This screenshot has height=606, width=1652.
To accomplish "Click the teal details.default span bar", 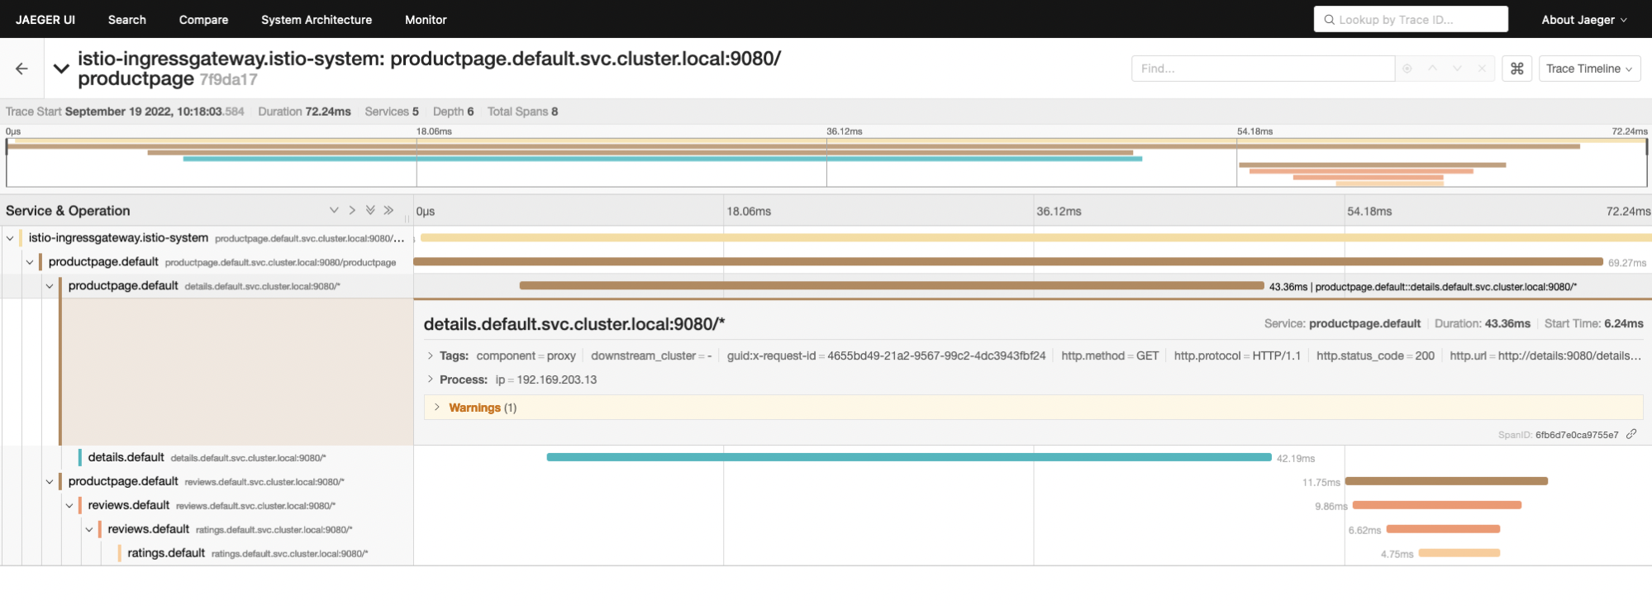I will (x=909, y=457).
